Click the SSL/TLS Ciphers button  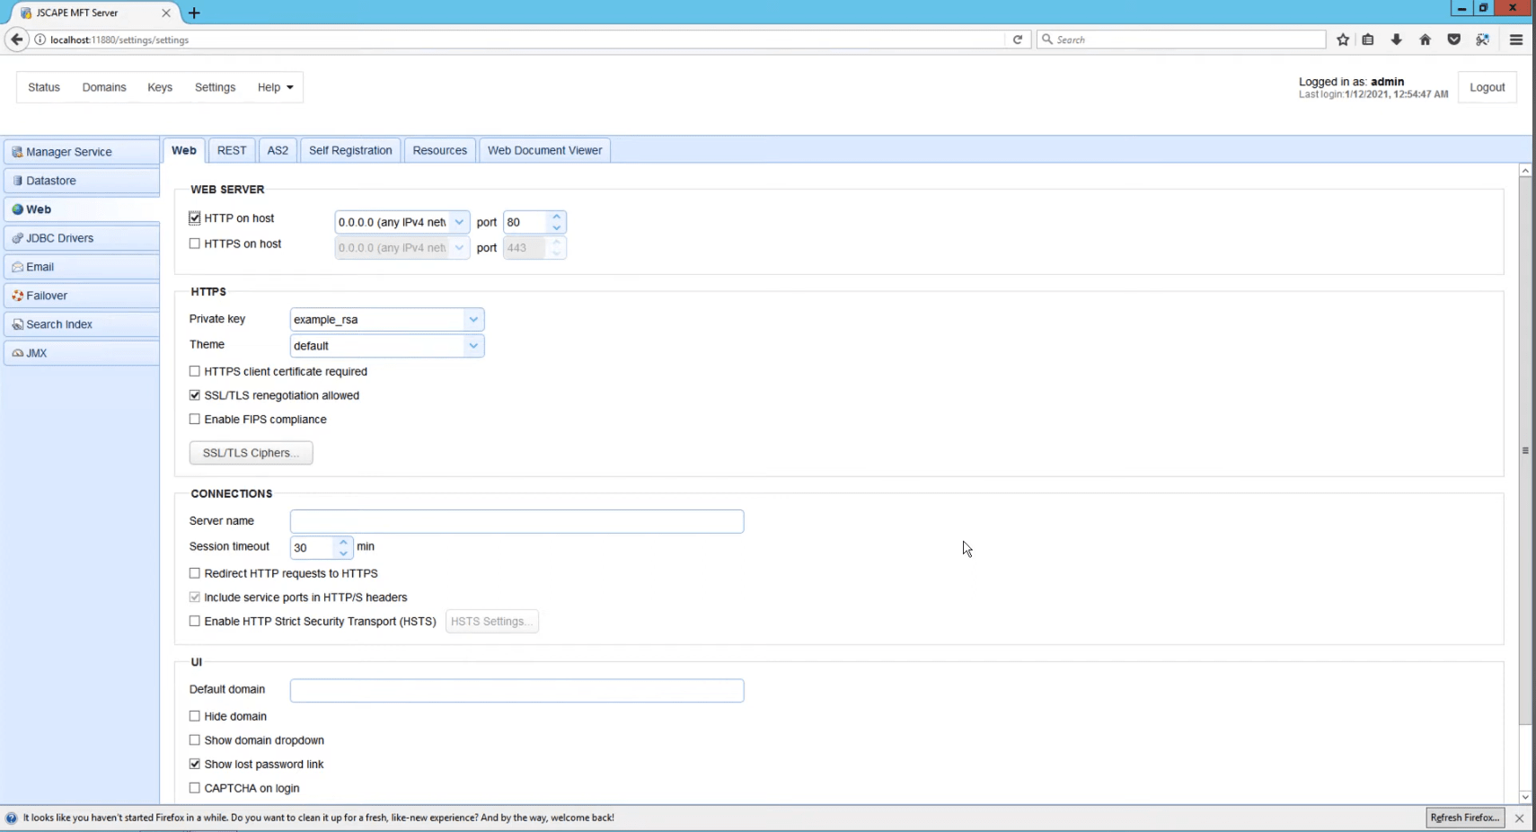click(x=251, y=453)
